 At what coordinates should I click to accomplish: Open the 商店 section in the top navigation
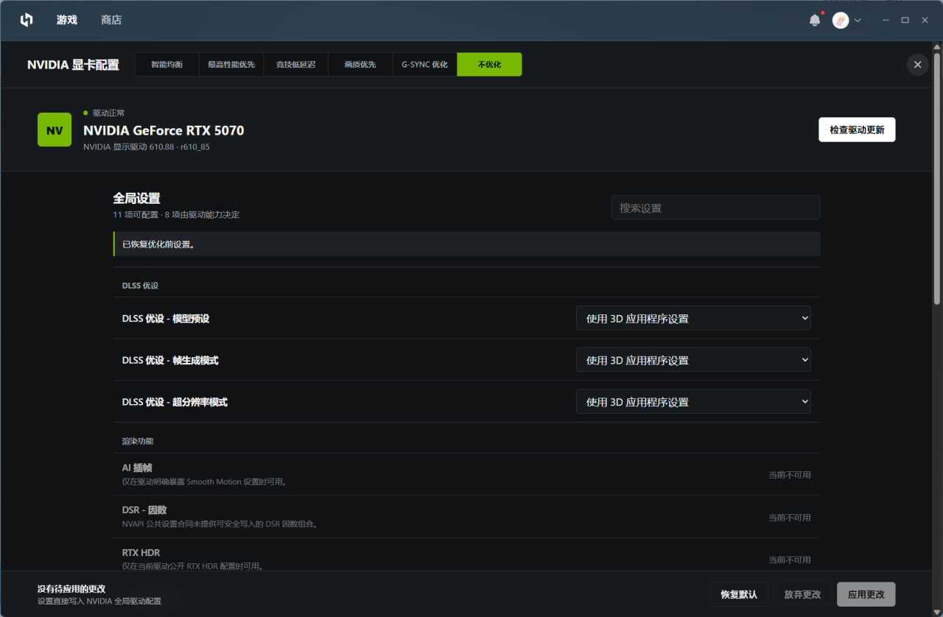click(111, 20)
